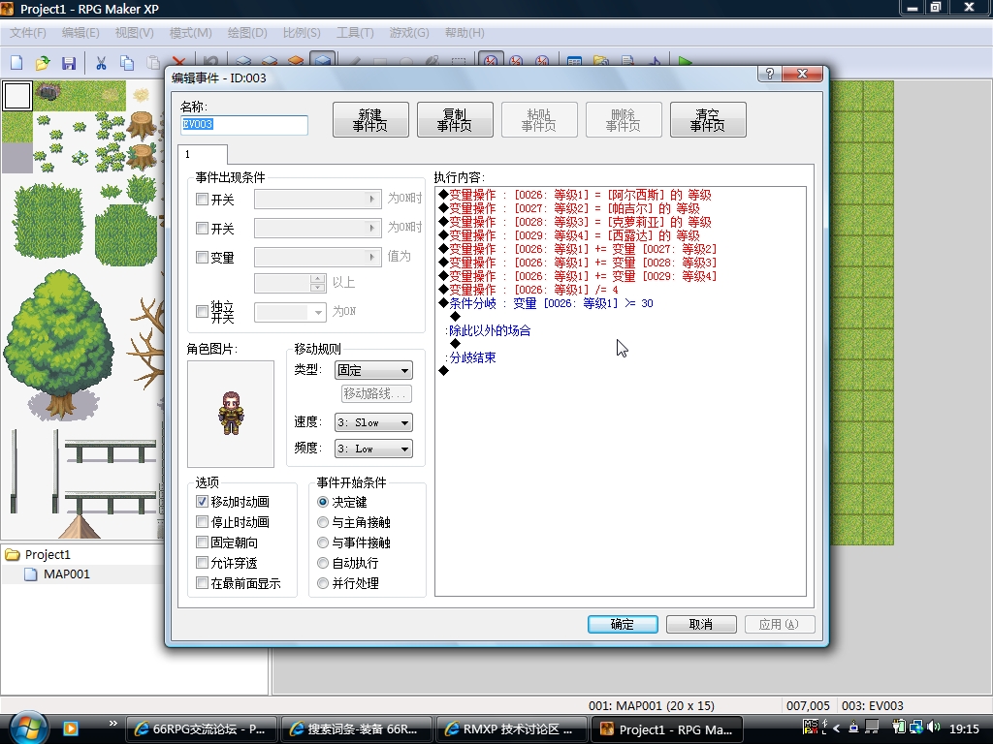
Task: Enable the 变量 condition checkbox
Action: pyautogui.click(x=202, y=257)
